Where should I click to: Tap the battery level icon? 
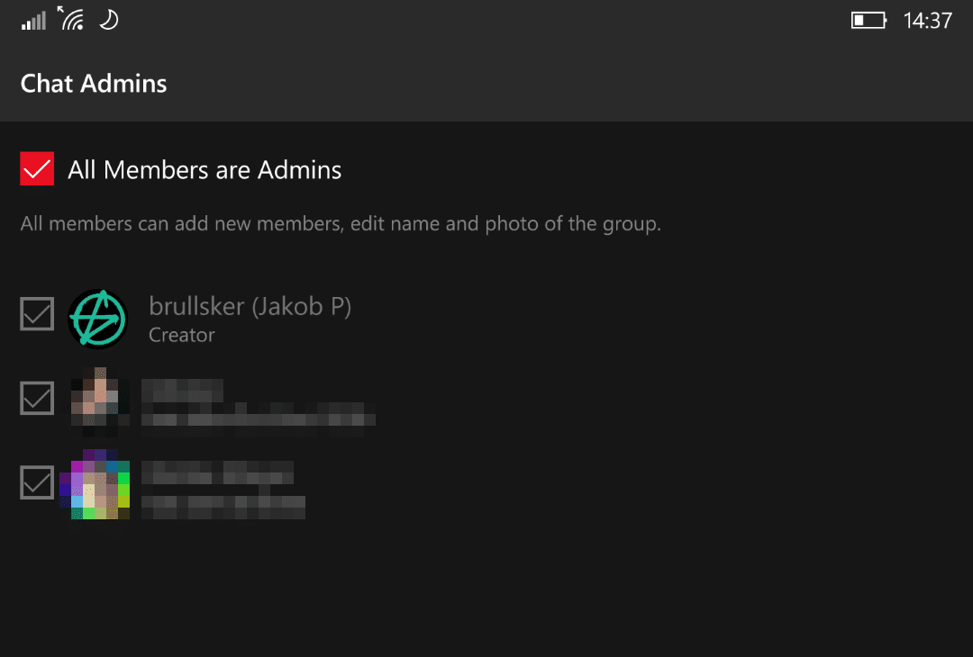[x=868, y=21]
